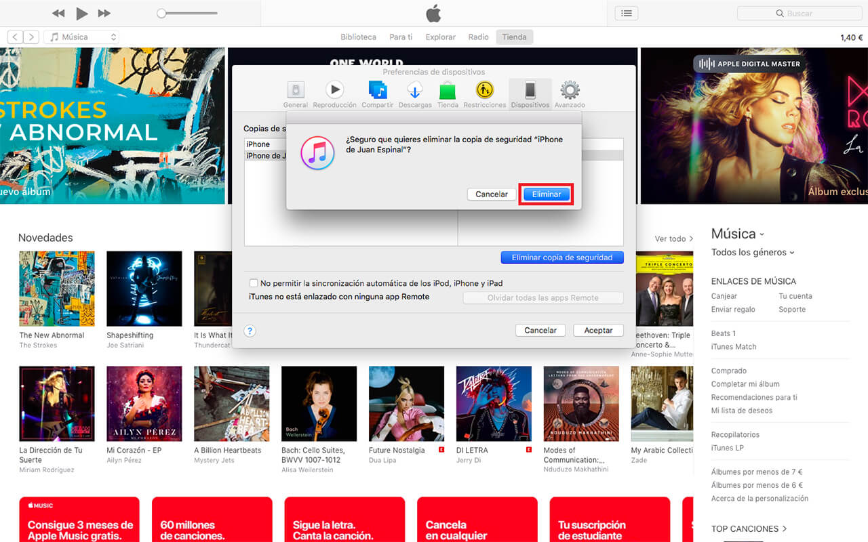Go forward with the right arrow button
Viewport: 868px width, 542px height.
coord(31,37)
